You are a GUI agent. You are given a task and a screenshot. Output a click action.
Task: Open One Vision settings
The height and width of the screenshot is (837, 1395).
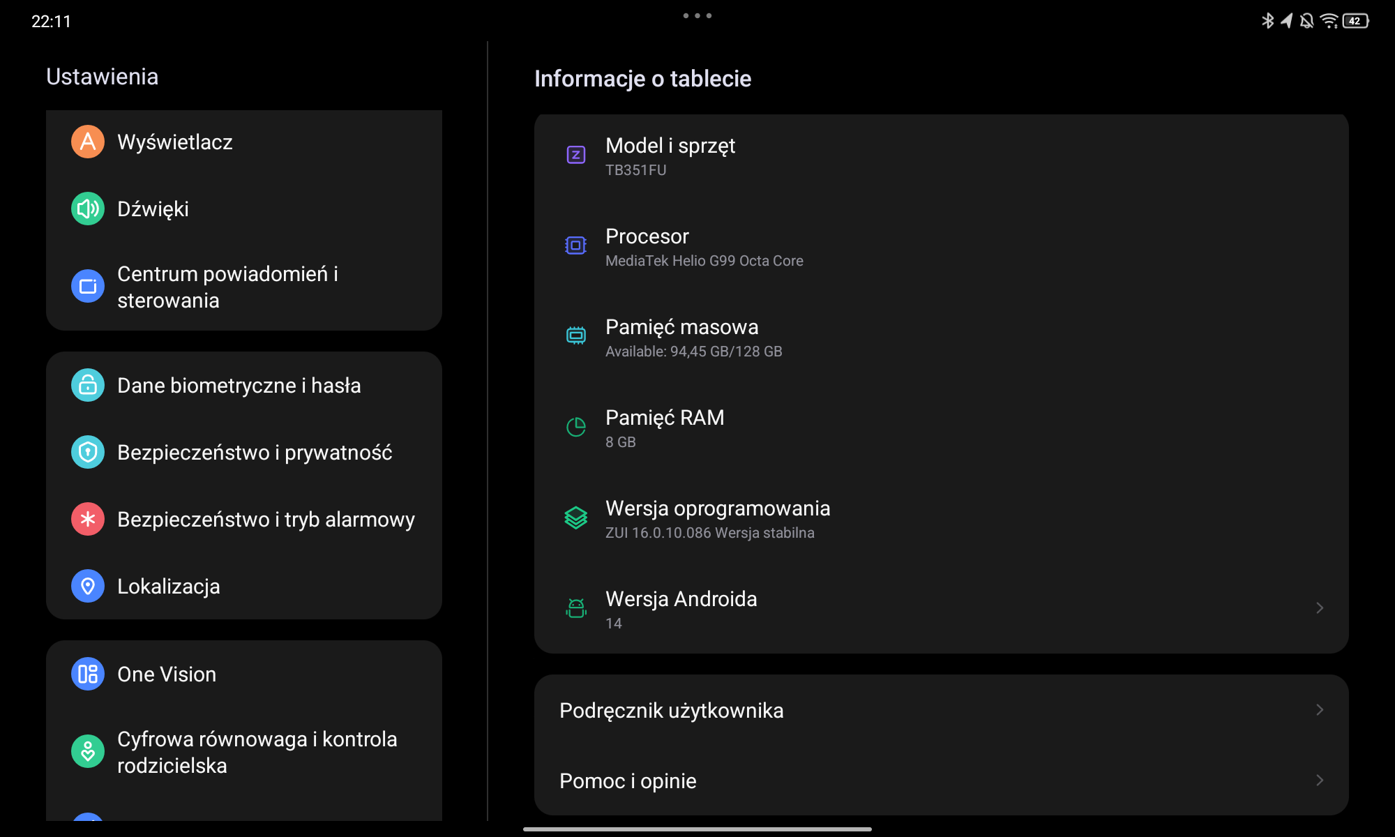point(244,674)
